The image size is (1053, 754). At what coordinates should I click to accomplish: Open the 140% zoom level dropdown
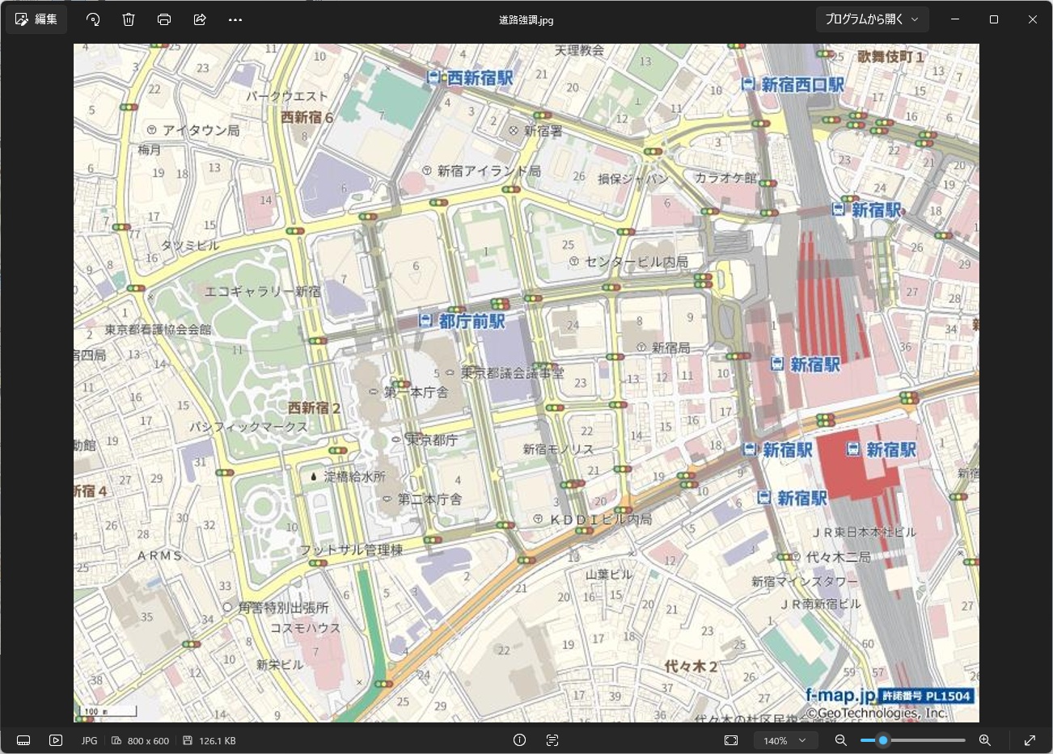tap(784, 740)
